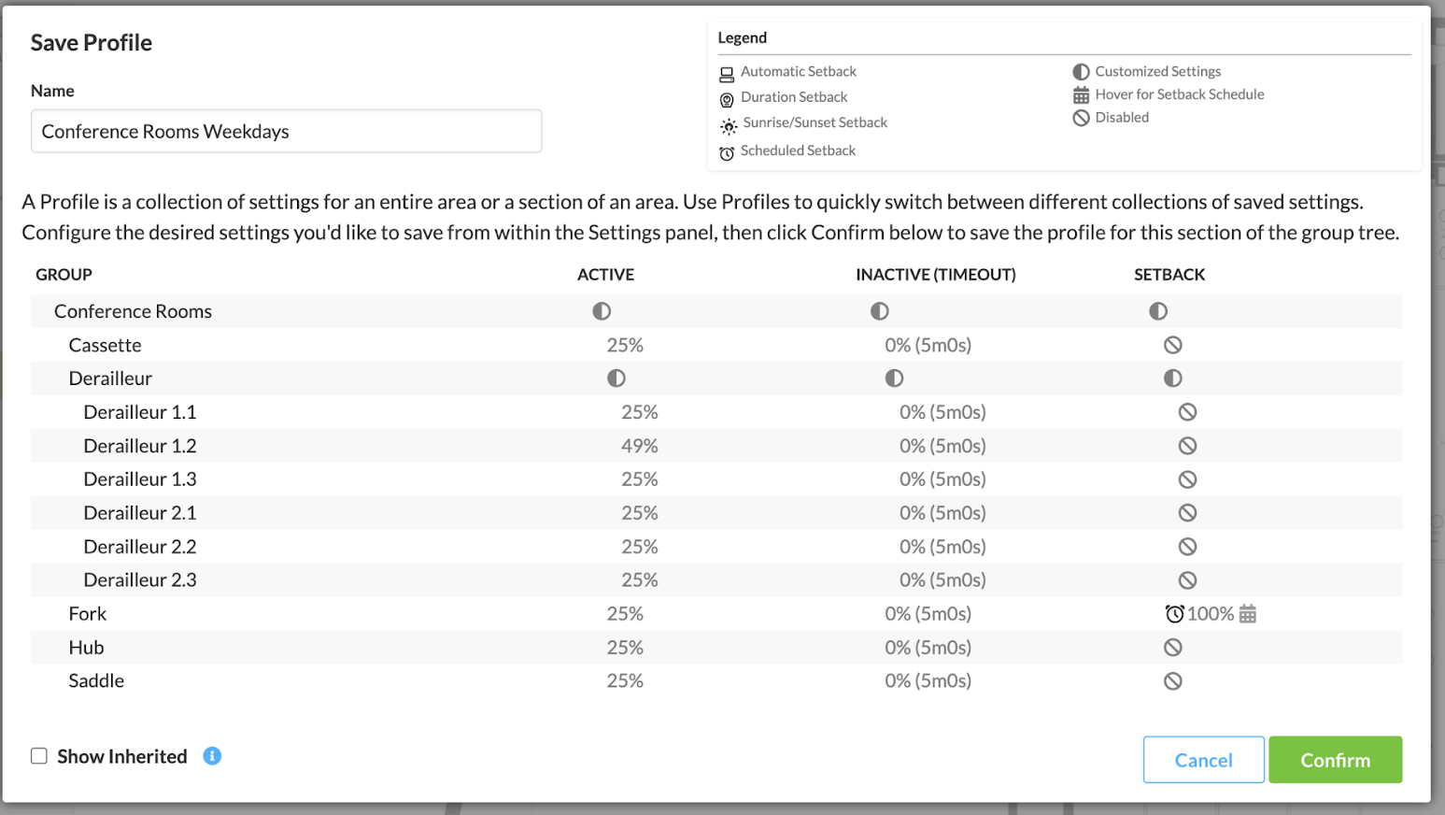Select the Derailleur group row
The image size is (1445, 815).
(110, 379)
